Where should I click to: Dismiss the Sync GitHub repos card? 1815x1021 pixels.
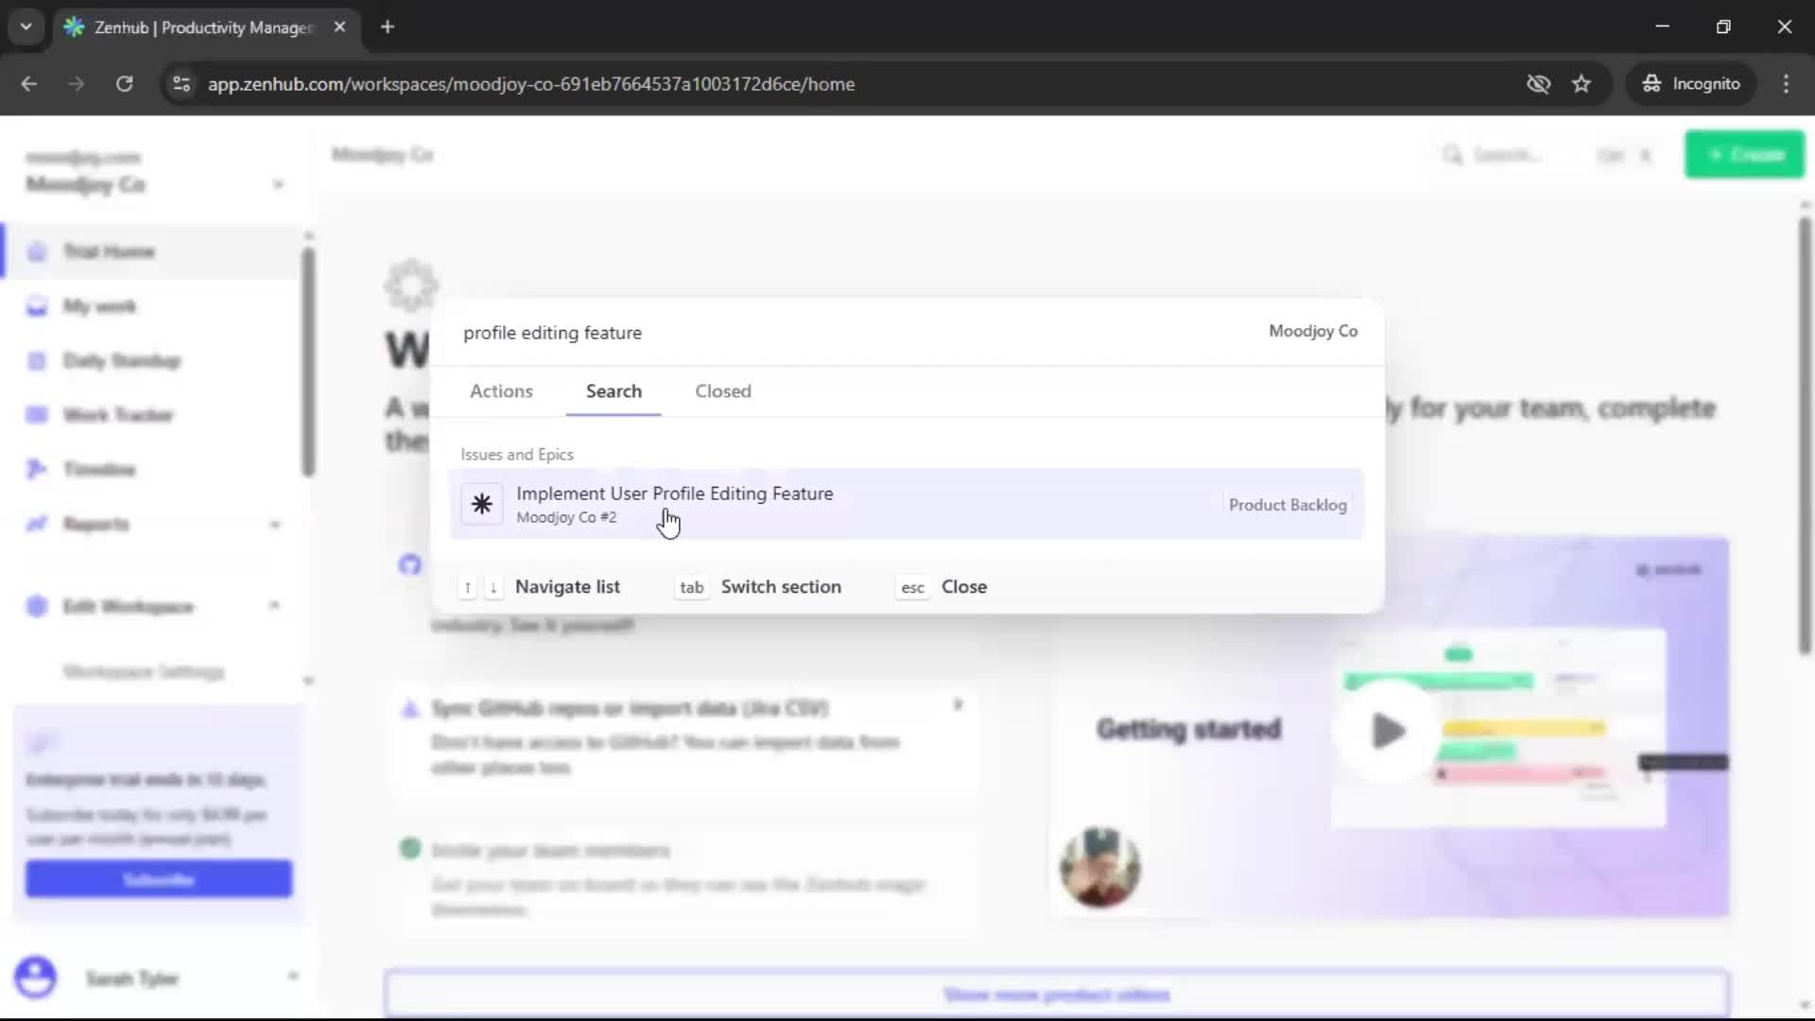[959, 704]
